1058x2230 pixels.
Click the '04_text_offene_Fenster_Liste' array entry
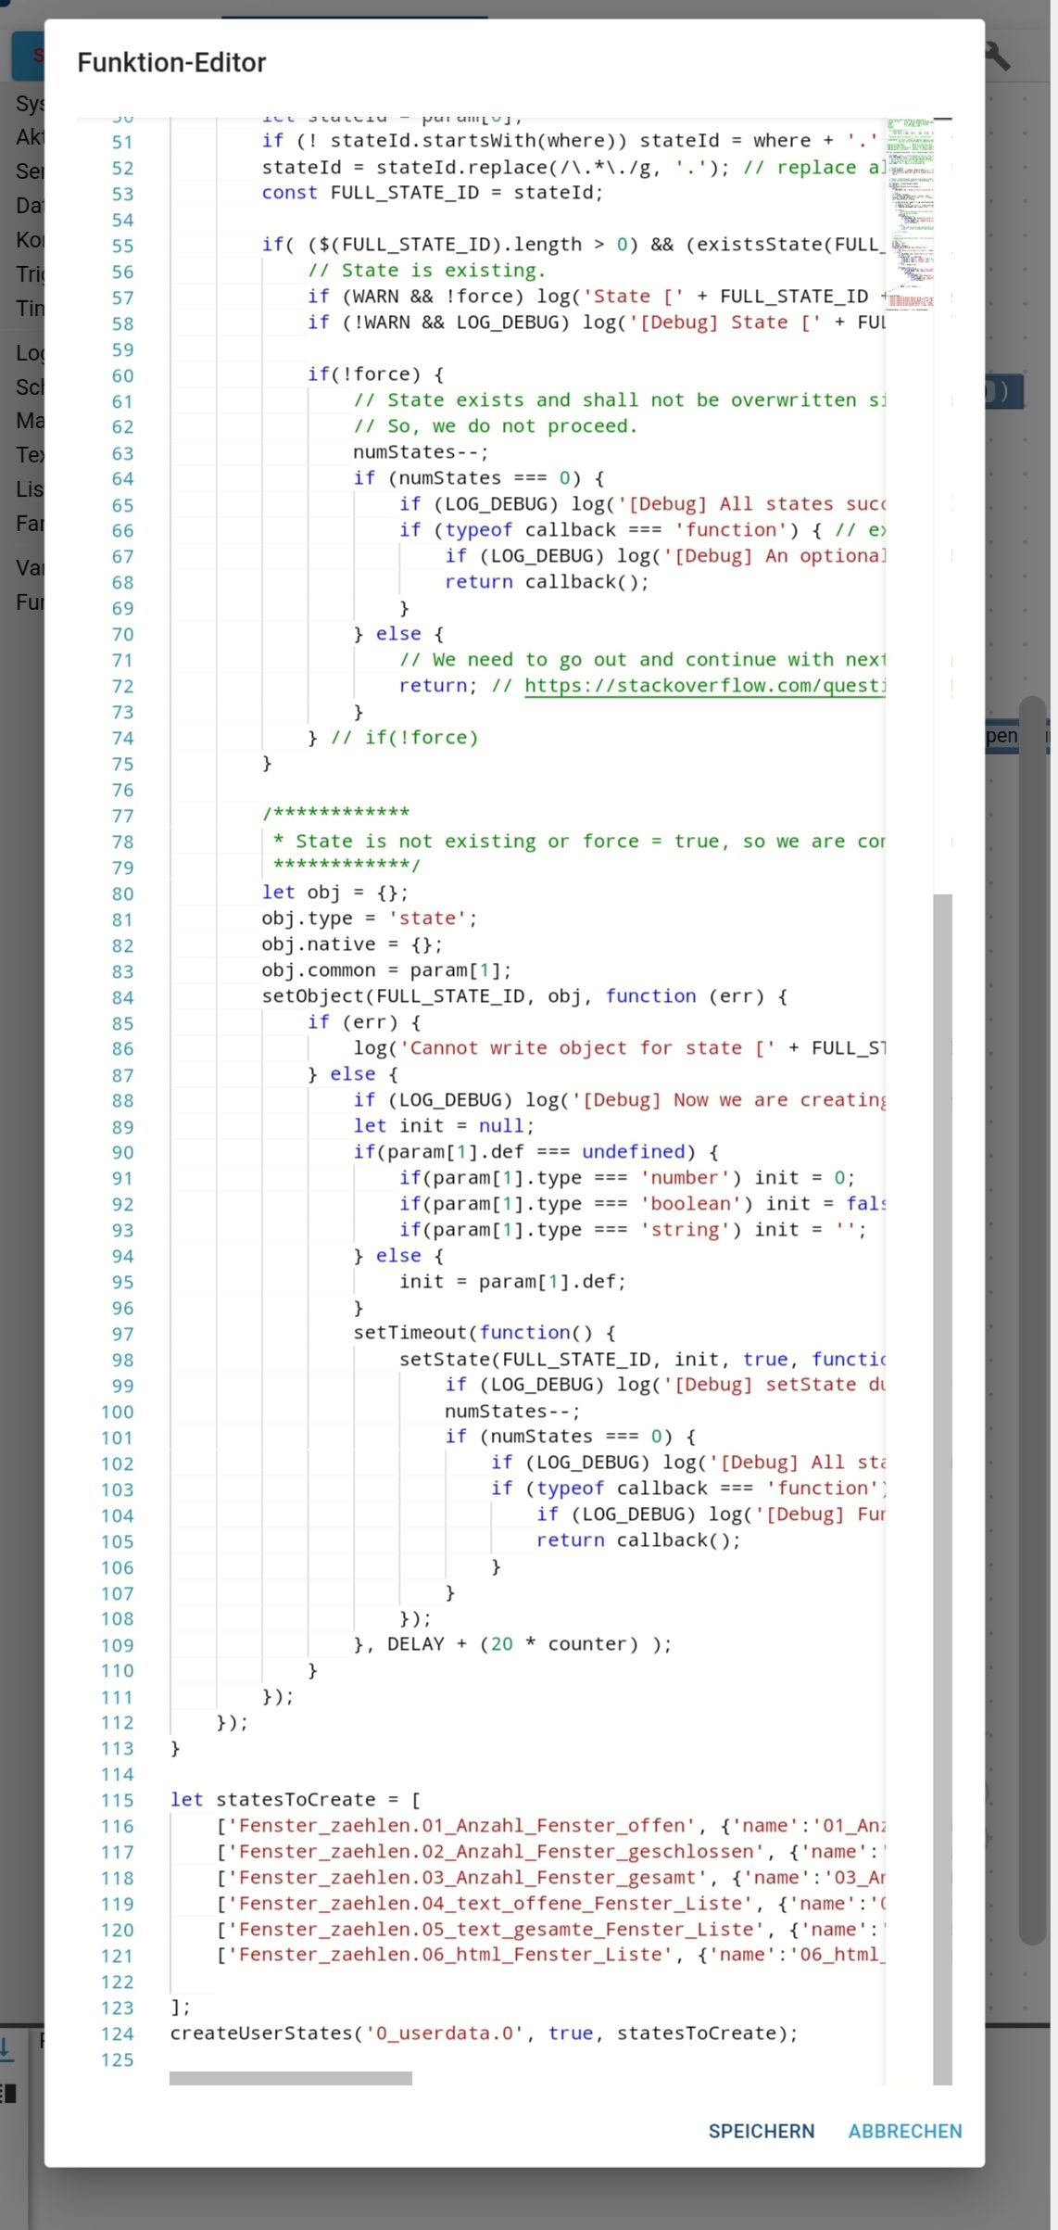point(551,1904)
